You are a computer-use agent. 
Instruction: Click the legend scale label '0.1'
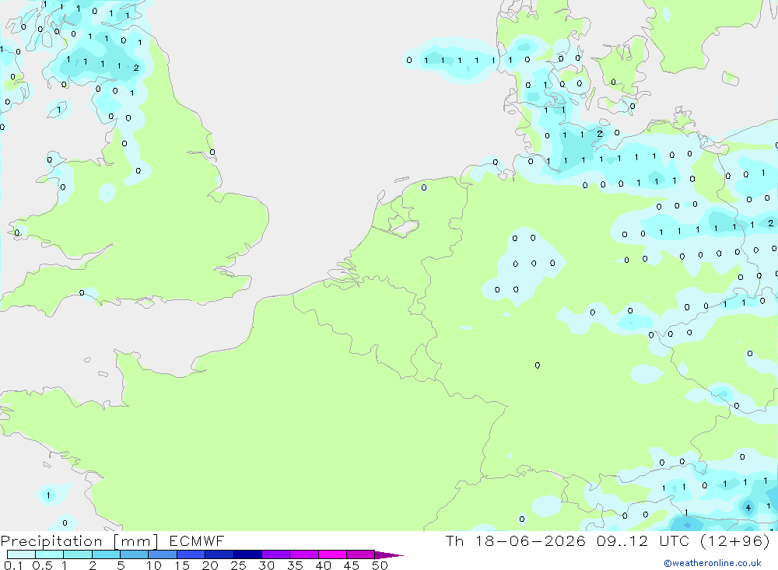pos(13,565)
